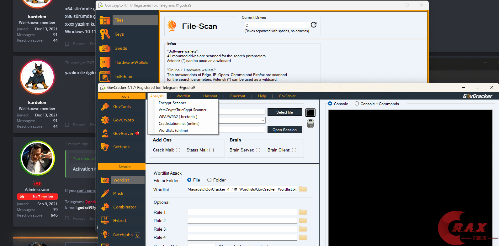Image resolution: width=499 pixels, height=246 pixels.
Task: Click the Rule 1 input field
Action: pos(242,212)
